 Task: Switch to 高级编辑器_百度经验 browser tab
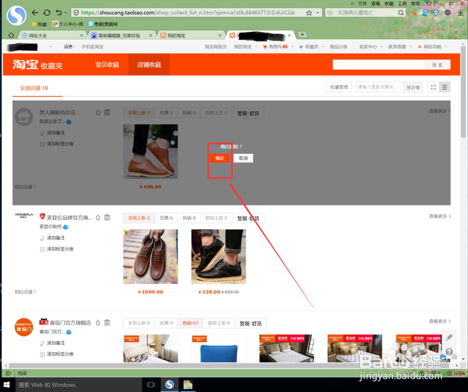click(122, 36)
